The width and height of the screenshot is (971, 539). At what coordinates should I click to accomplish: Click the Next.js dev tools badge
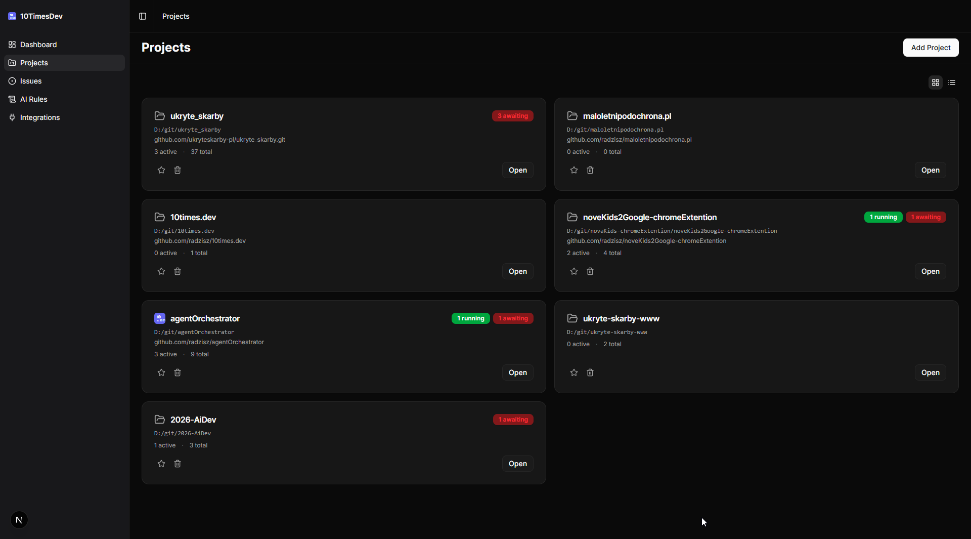click(19, 520)
